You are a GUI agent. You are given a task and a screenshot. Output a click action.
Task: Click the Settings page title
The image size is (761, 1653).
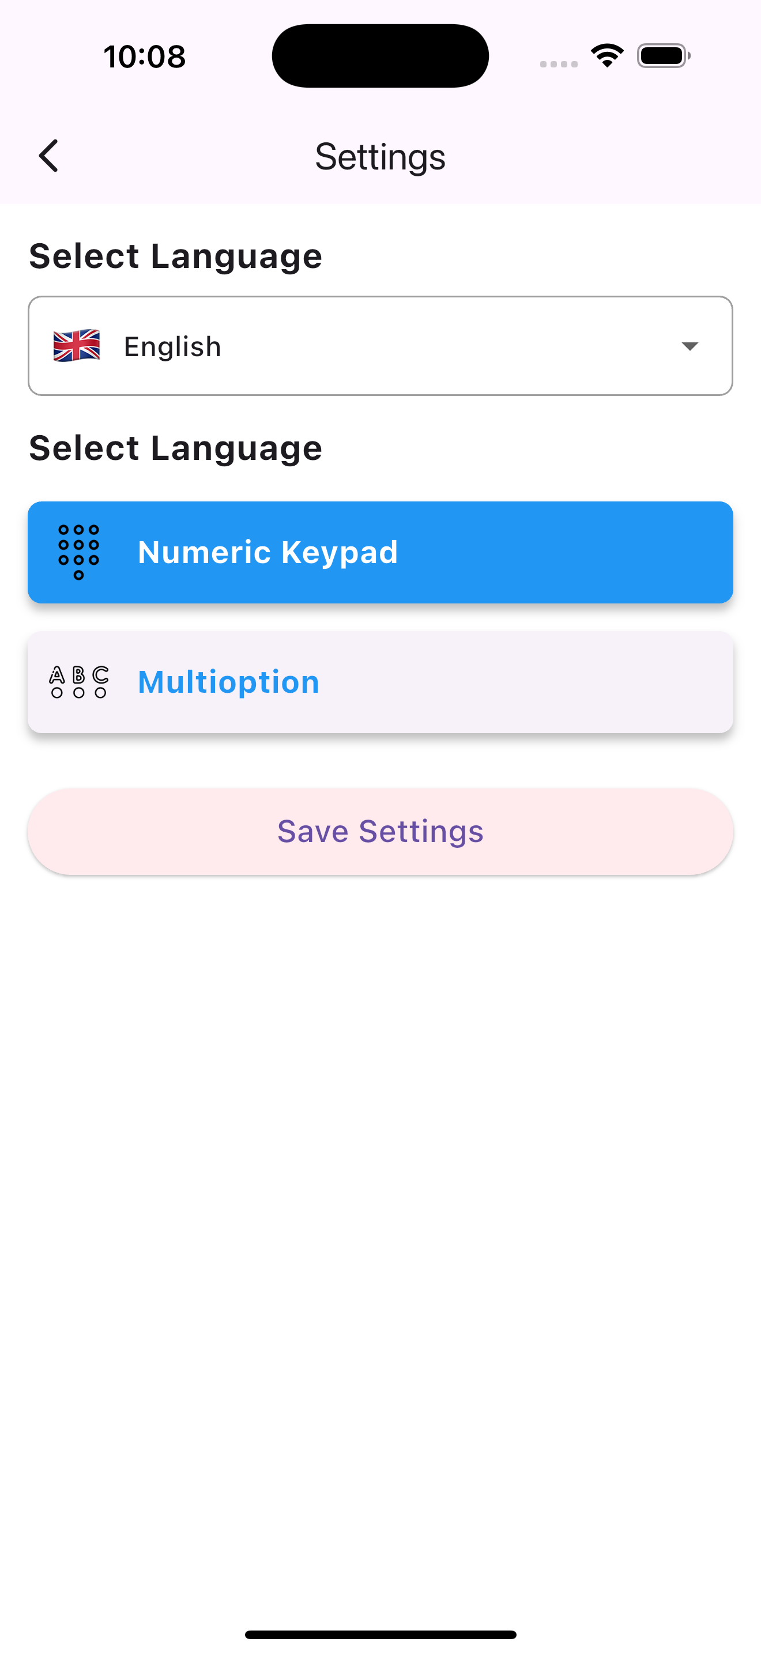[x=380, y=157]
